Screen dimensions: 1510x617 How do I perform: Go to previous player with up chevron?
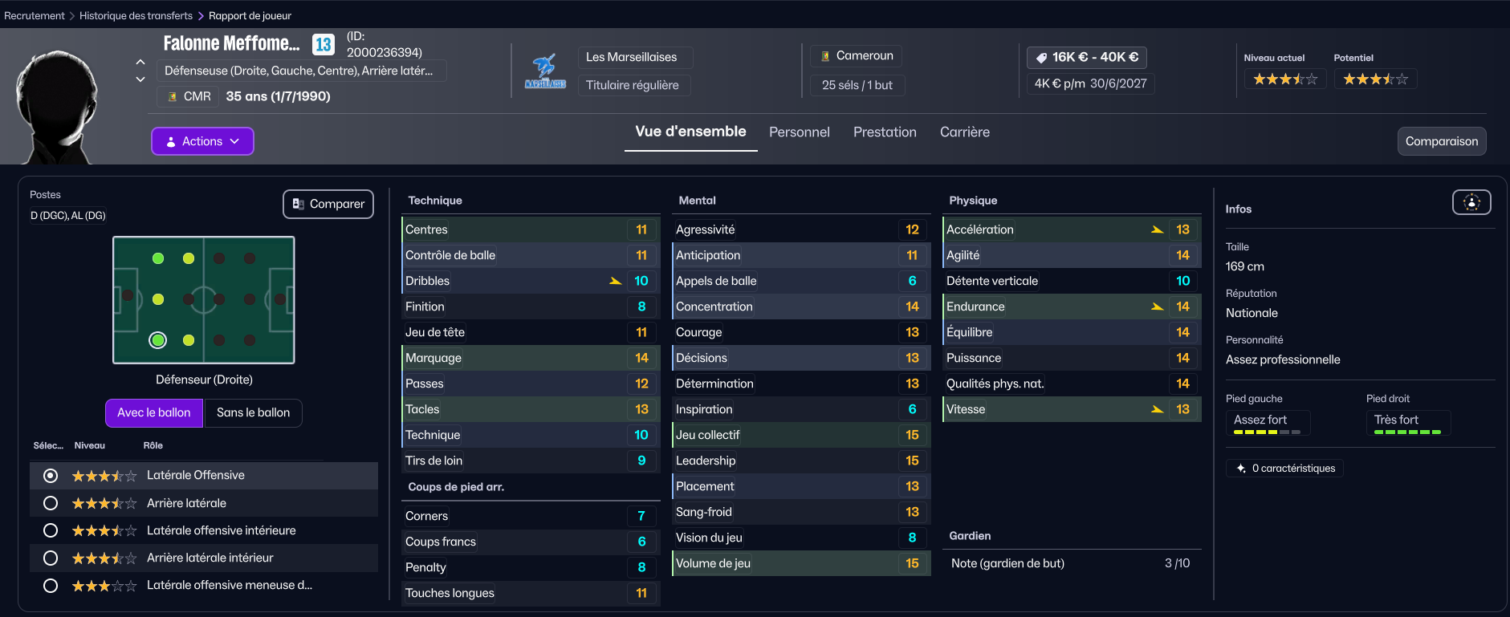(x=140, y=62)
